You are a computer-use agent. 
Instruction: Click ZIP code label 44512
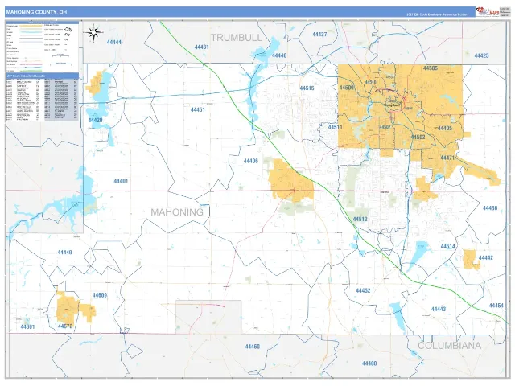pyautogui.click(x=360, y=220)
